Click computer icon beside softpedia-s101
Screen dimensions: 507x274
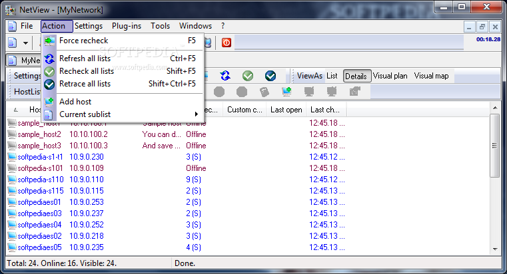pyautogui.click(x=12, y=168)
